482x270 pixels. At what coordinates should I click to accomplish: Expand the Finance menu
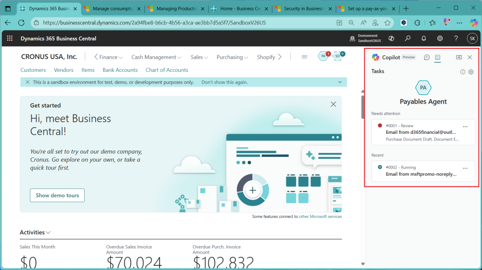tap(111, 57)
